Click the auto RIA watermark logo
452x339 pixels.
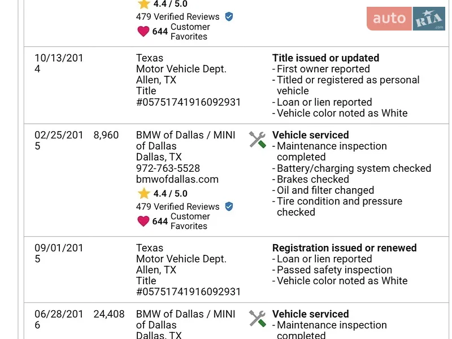pyautogui.click(x=406, y=19)
